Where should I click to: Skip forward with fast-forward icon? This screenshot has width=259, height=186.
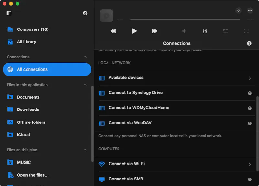[155, 31]
